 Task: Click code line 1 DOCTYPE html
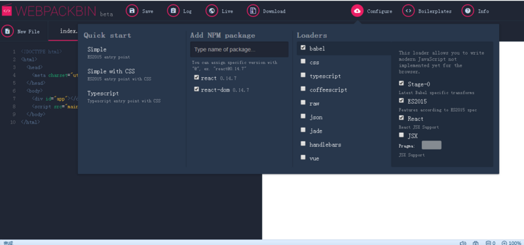click(41, 52)
